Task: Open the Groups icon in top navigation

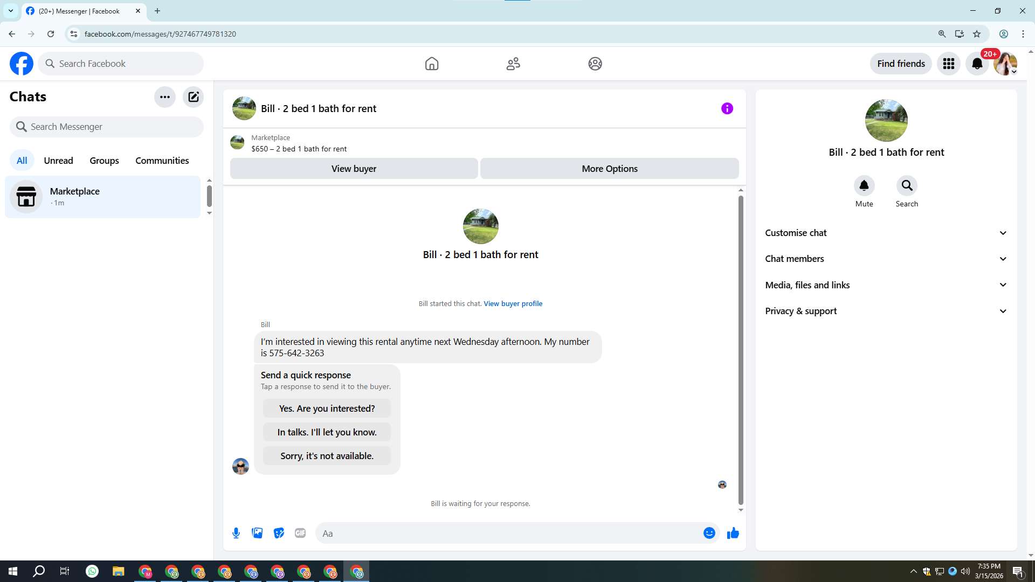Action: tap(595, 64)
